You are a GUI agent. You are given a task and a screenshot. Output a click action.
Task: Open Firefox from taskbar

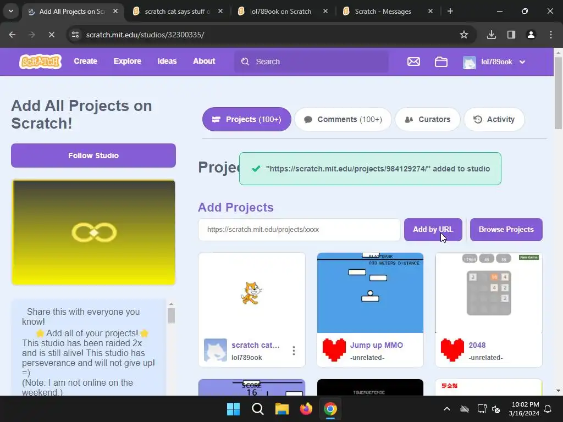pyautogui.click(x=306, y=409)
